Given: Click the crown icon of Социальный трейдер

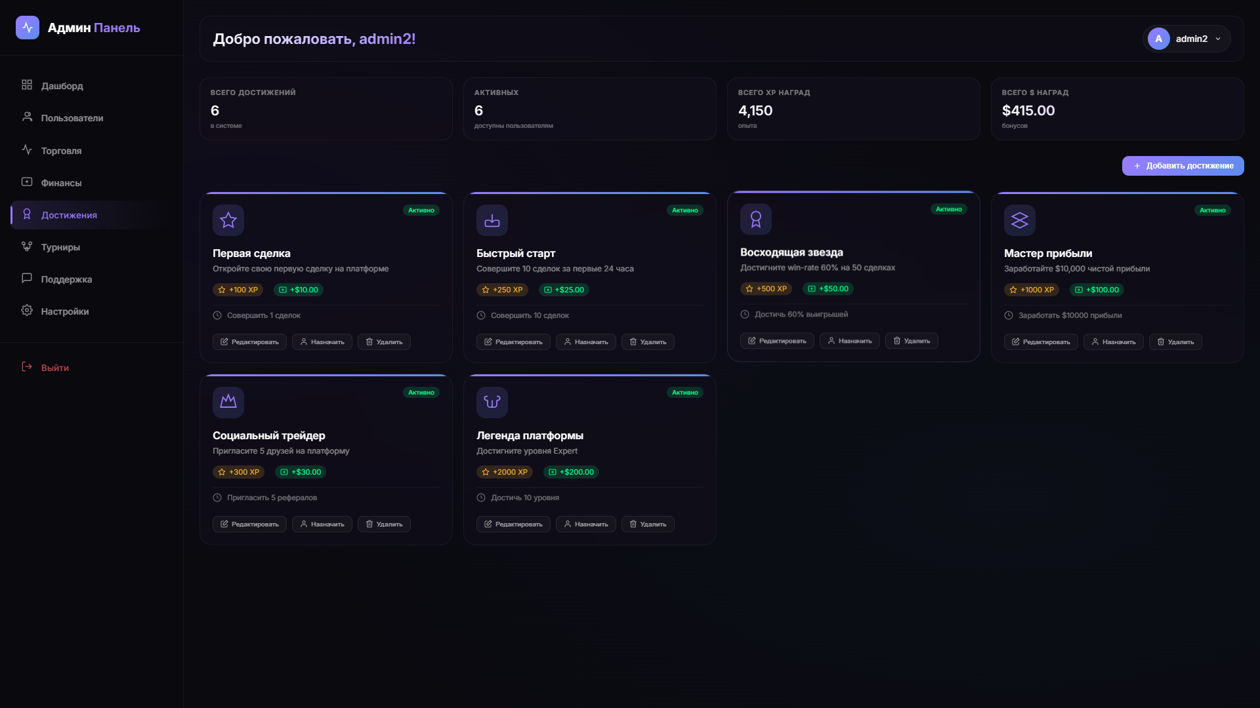Looking at the screenshot, I should point(228,403).
